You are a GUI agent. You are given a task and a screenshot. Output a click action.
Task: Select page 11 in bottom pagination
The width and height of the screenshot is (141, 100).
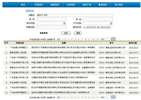coord(98,98)
